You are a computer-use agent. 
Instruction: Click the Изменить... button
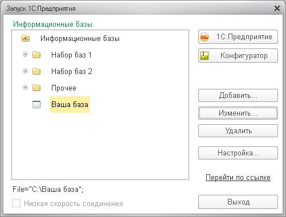(238, 113)
